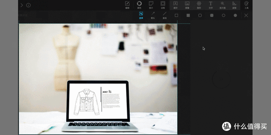Activate the Select (选择) marquee tool
271x135 pixels.
[x=141, y=15]
